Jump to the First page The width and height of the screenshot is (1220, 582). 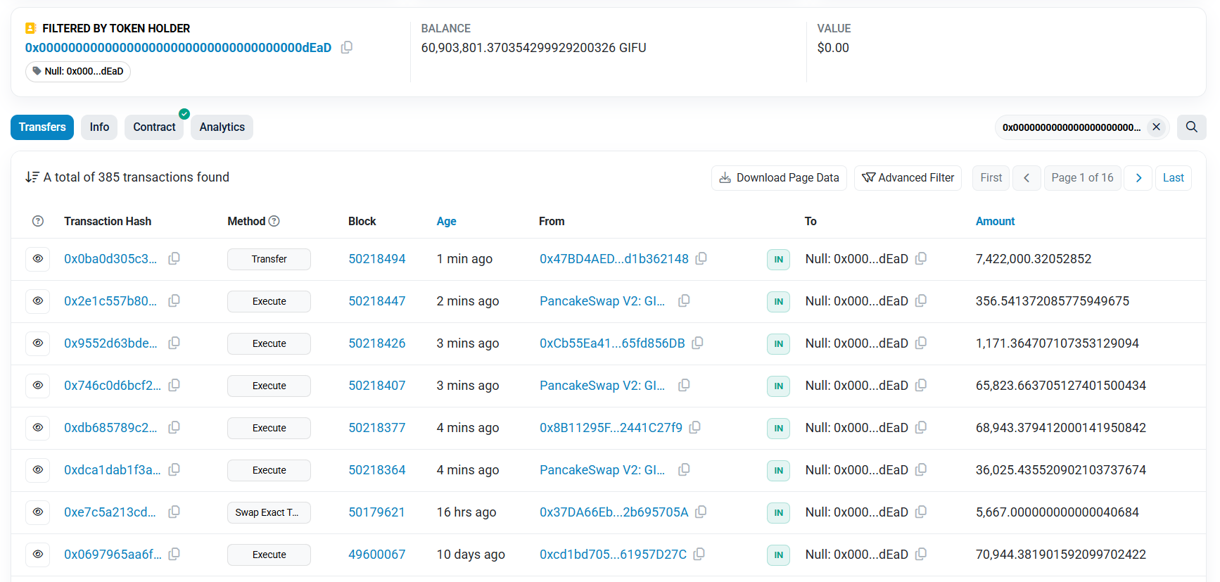point(991,178)
